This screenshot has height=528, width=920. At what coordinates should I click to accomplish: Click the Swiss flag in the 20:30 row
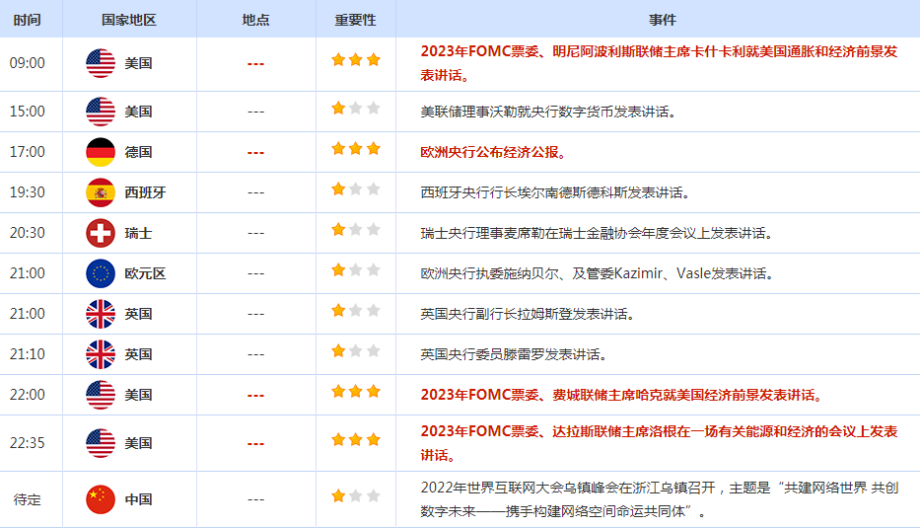[101, 233]
